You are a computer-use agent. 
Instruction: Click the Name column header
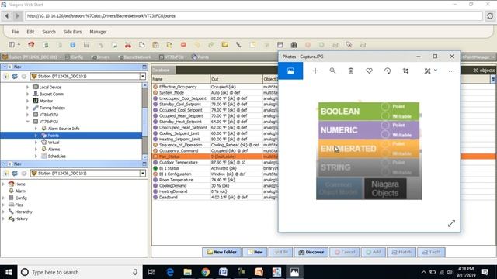[x=181, y=79]
